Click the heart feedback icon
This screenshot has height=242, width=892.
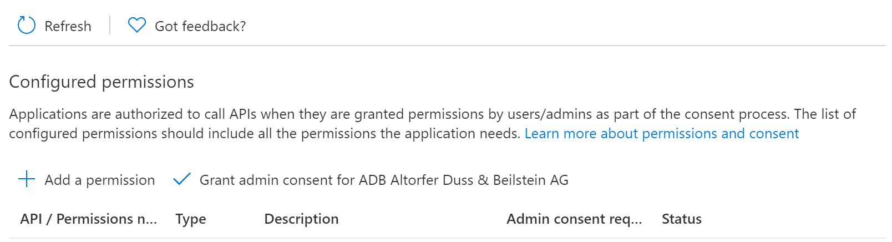[137, 26]
